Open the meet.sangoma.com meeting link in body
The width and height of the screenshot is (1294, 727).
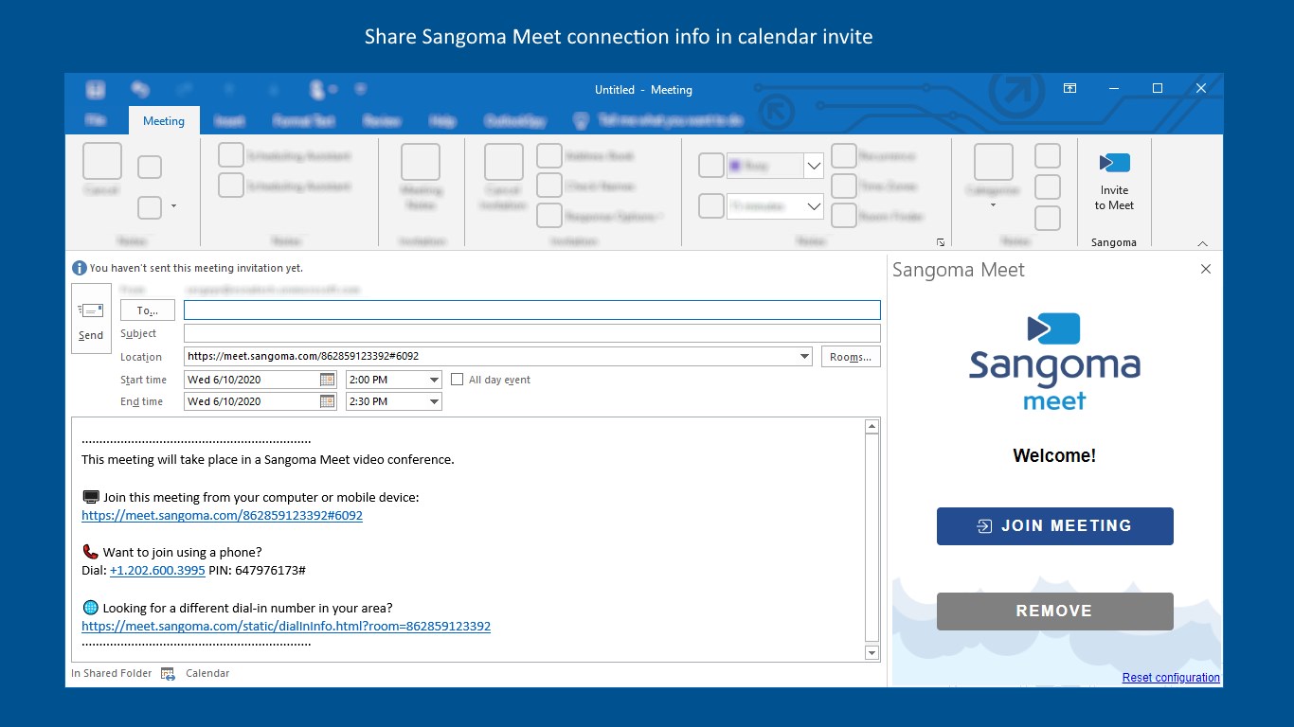pos(222,516)
